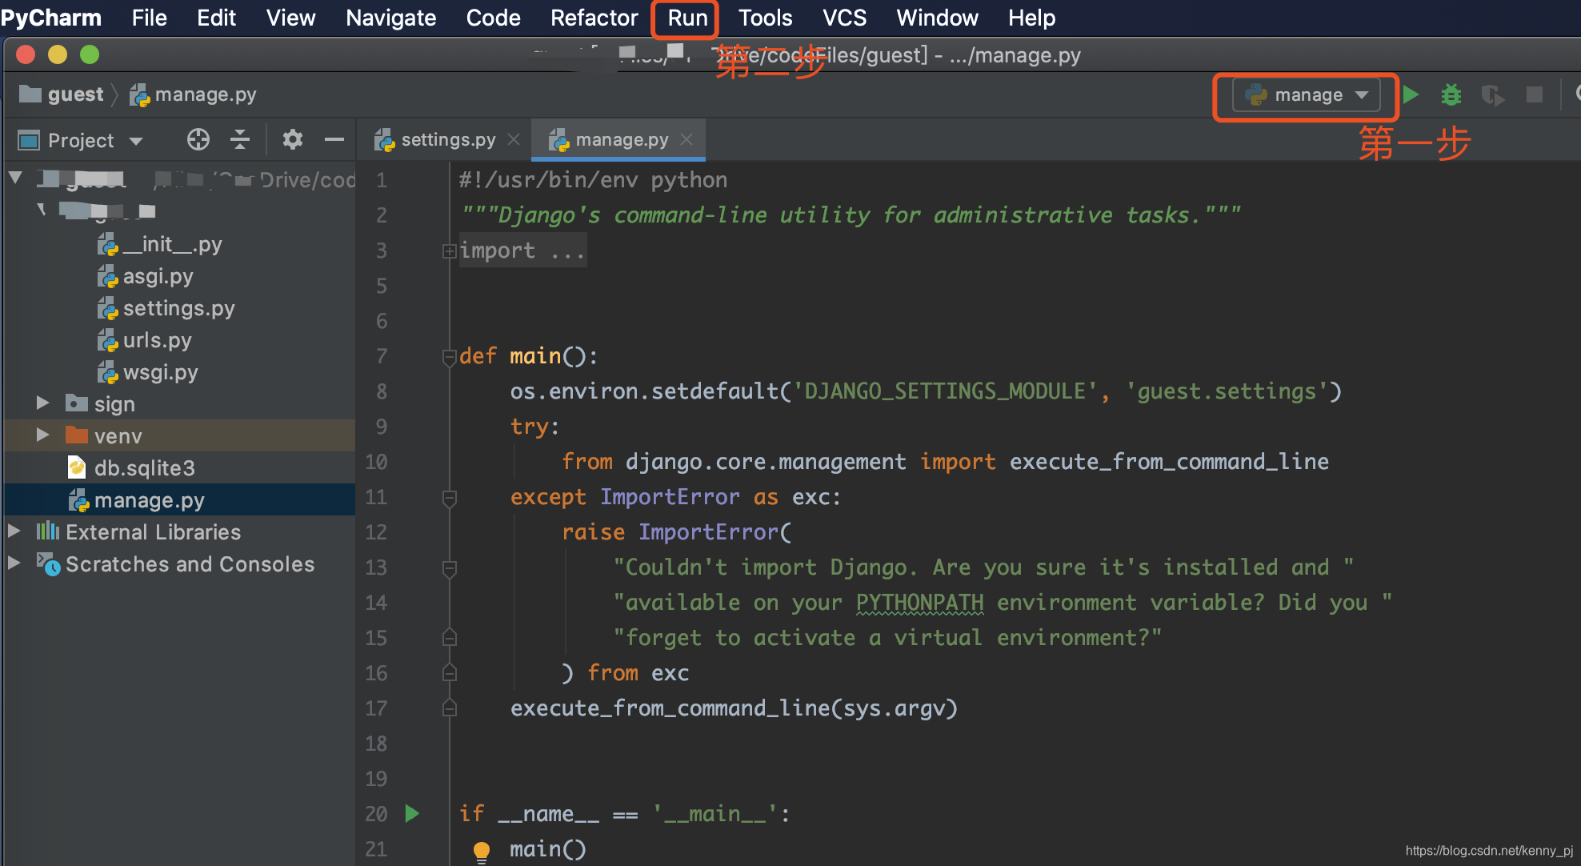Click guest in the breadcrumb navigation

(75, 94)
